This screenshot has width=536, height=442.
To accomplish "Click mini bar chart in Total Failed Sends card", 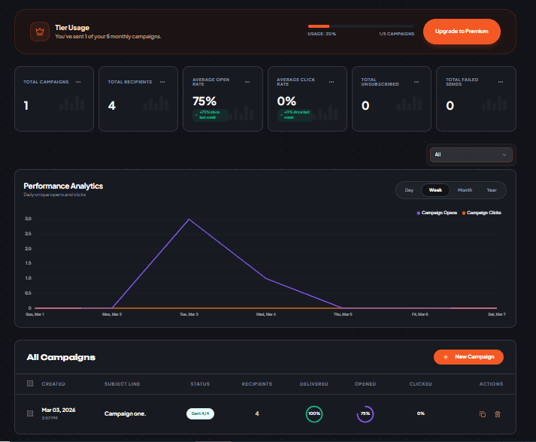I will (494, 103).
